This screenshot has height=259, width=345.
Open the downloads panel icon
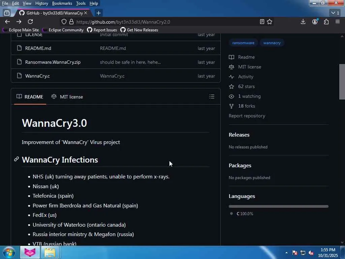coord(303,22)
